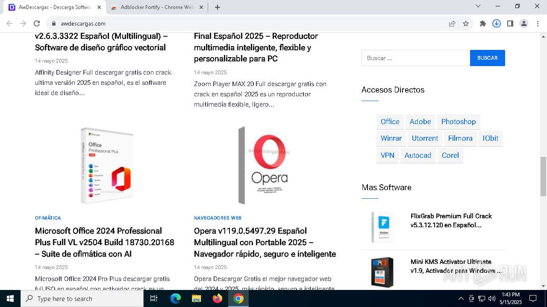Open Microsoft Office 2024 Professional Plus article

tap(105, 242)
